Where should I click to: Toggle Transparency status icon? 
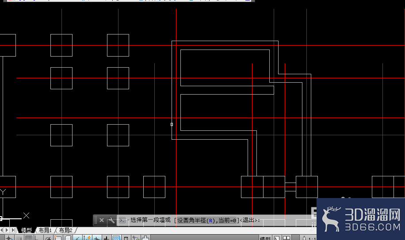pos(116,238)
